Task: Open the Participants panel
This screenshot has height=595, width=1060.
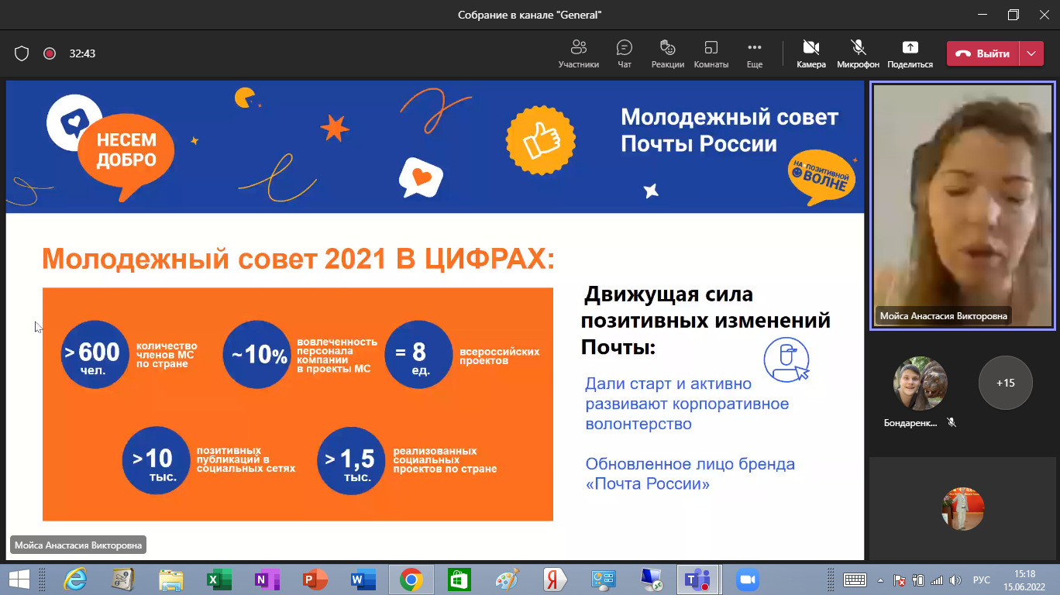Action: [x=578, y=54]
